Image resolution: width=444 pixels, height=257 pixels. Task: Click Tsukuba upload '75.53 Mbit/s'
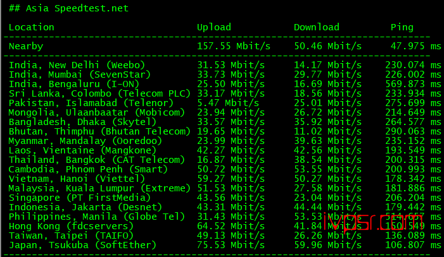point(231,245)
